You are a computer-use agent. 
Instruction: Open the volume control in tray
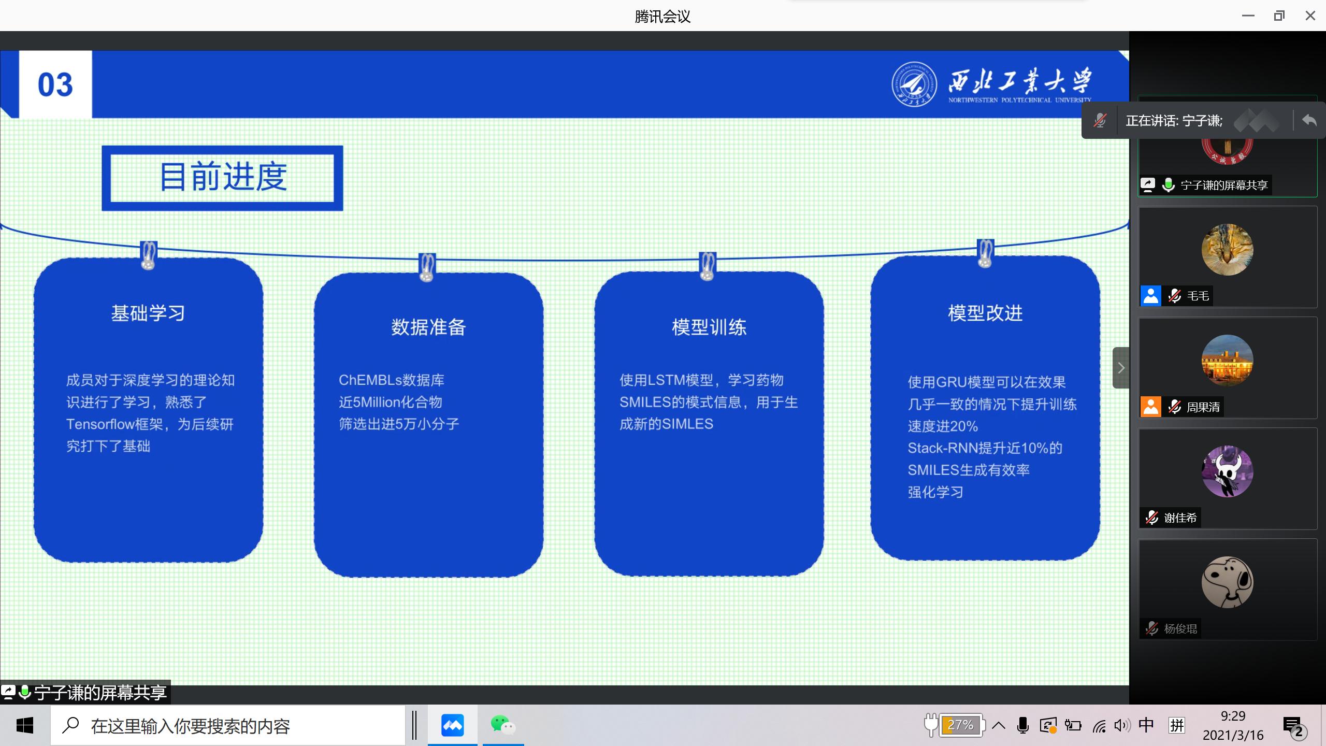pyautogui.click(x=1122, y=725)
